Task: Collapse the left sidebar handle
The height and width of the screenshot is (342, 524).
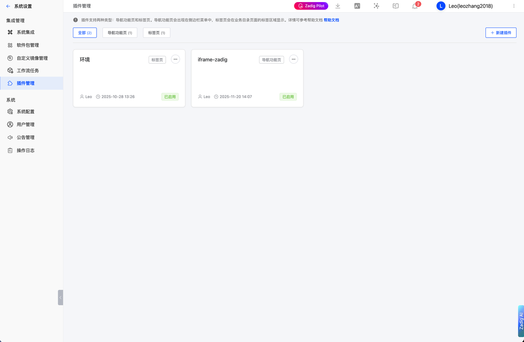Action: [61, 297]
